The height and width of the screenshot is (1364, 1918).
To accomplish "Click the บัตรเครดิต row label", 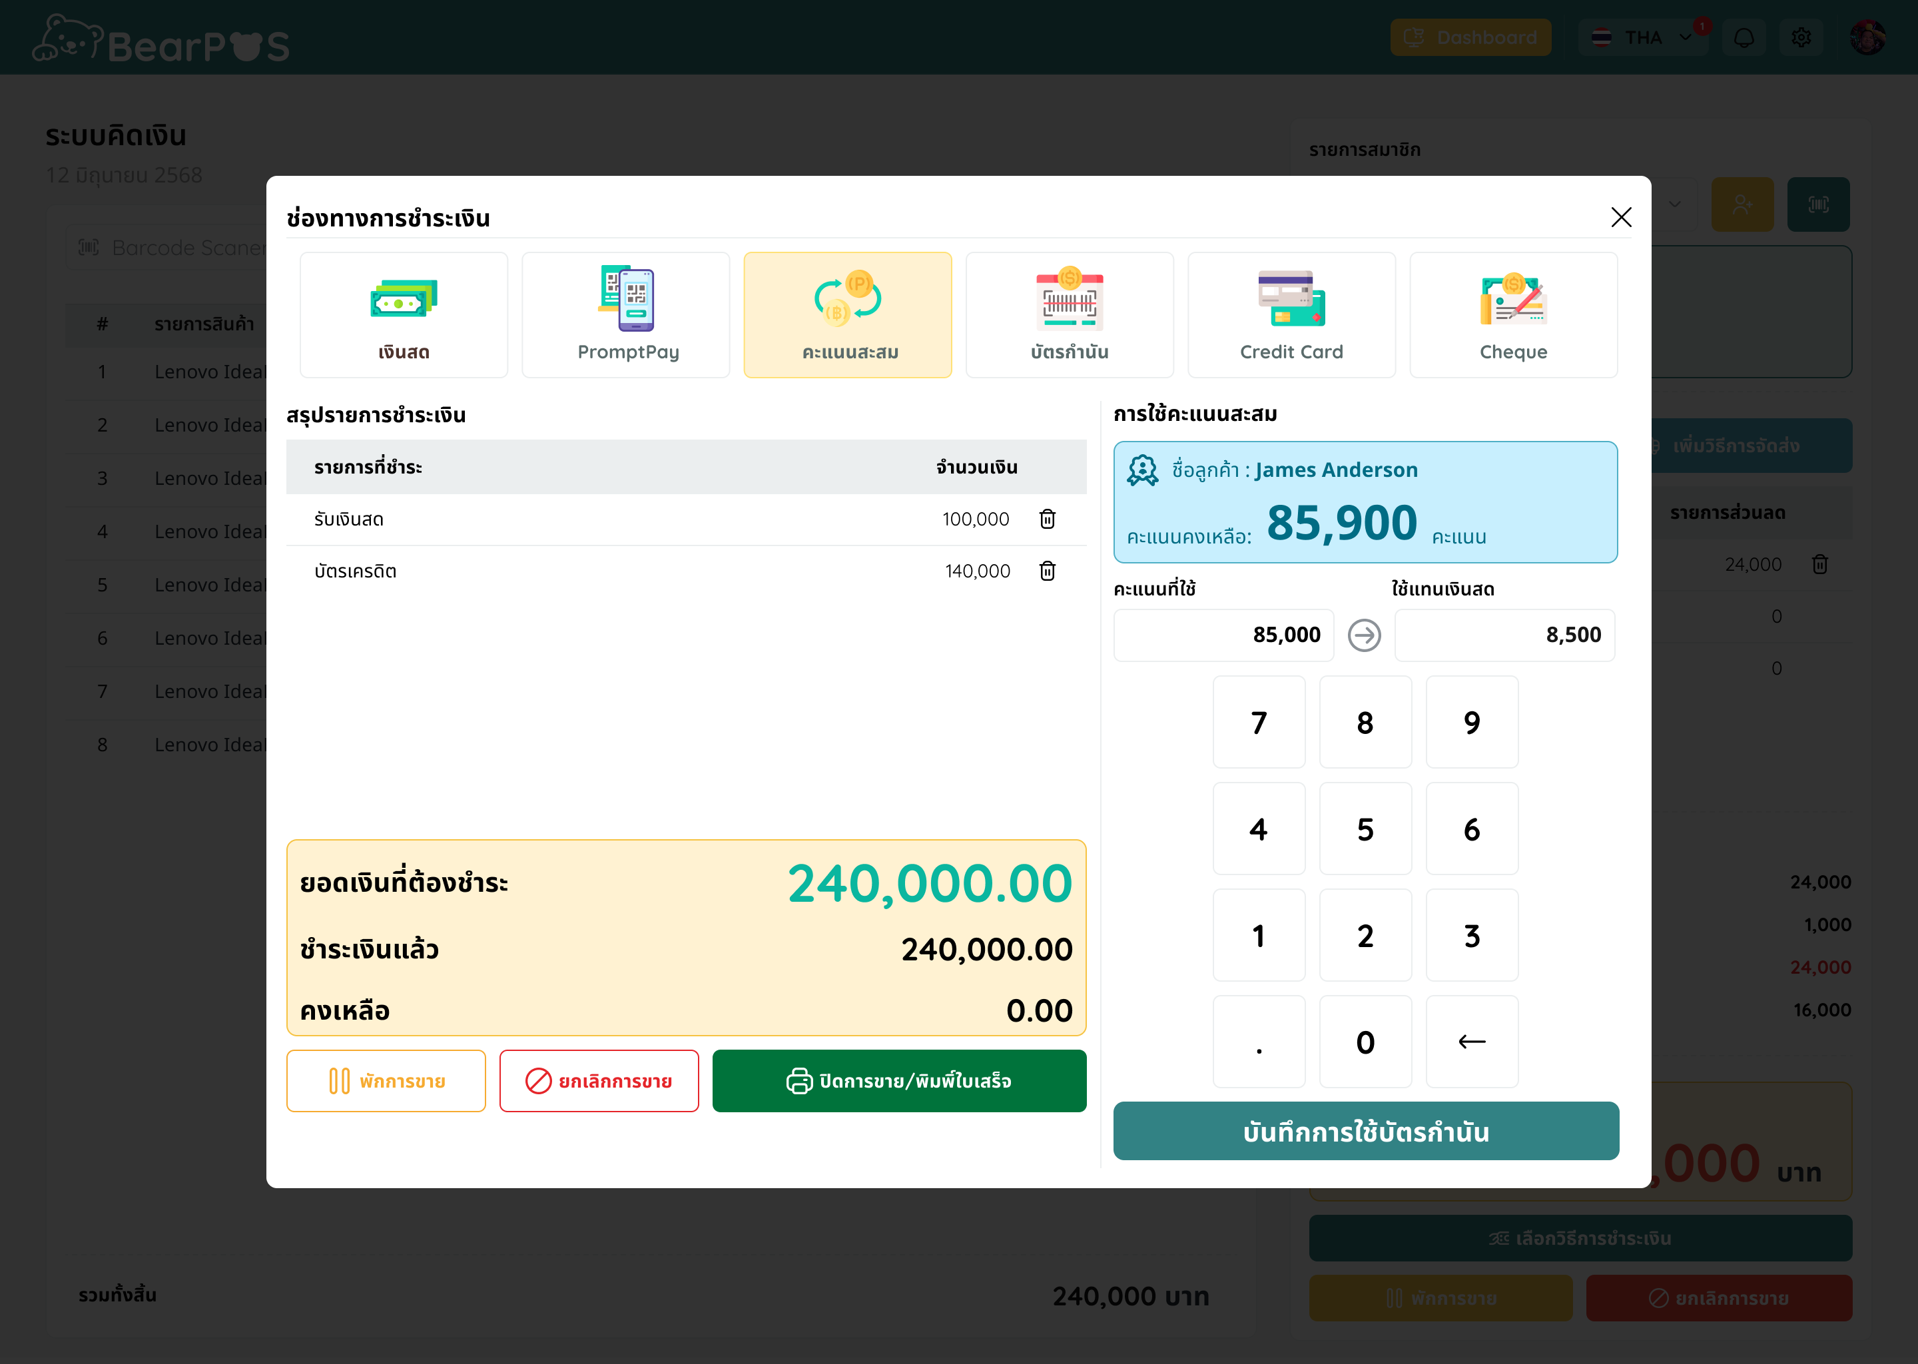I will [355, 571].
